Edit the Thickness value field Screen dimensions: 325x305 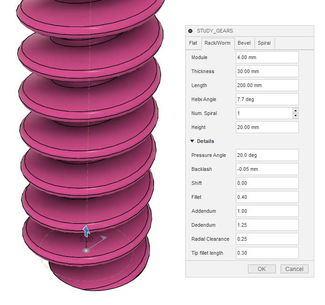267,71
